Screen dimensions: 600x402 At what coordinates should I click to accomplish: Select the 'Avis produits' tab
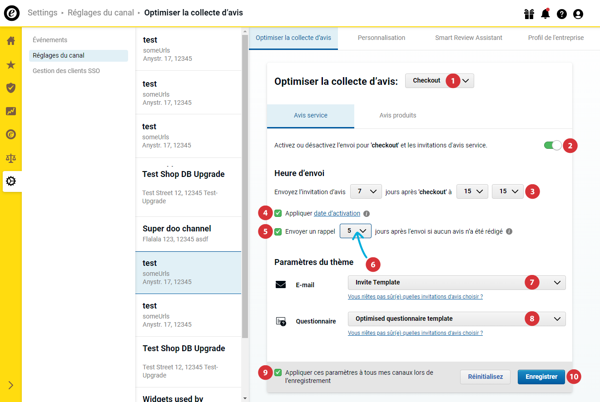pos(397,116)
